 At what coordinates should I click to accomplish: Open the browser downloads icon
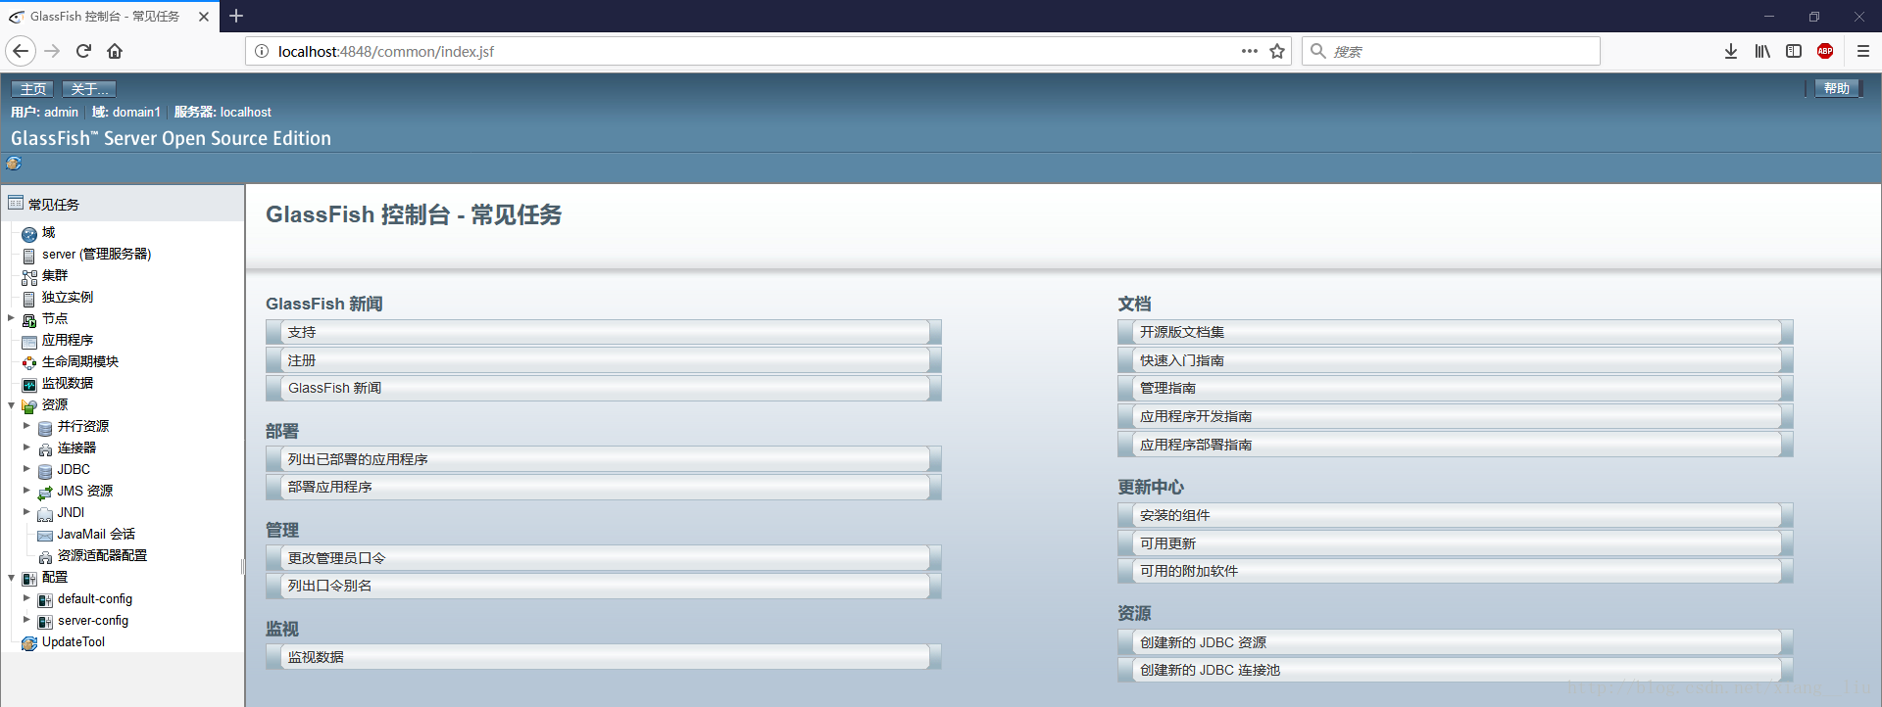(1731, 51)
